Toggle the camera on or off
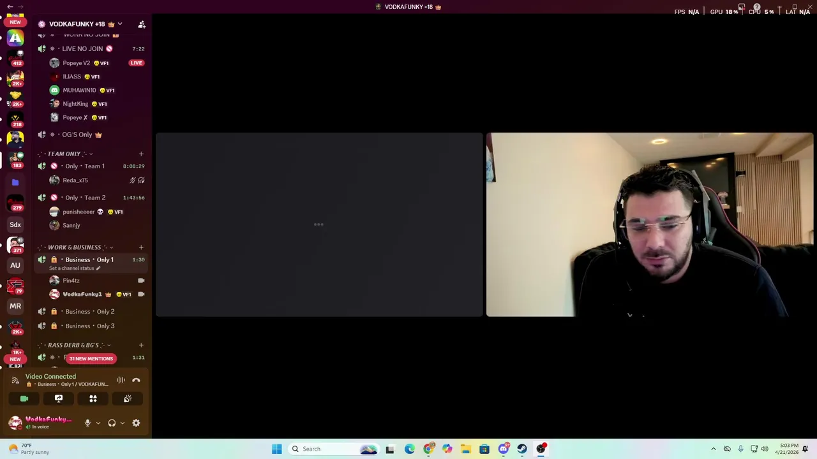Image resolution: width=817 pixels, height=459 pixels. (24, 399)
